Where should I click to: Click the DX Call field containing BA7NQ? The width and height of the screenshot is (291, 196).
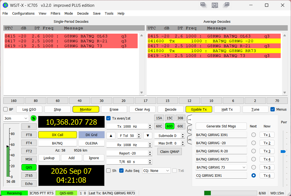coord(57,143)
